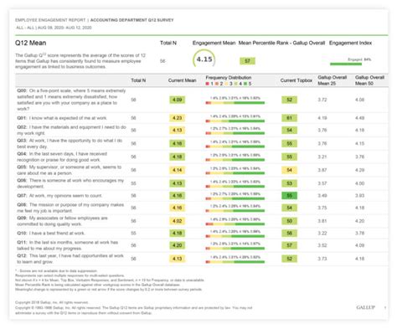Click the Q00 topbox value 52
The height and width of the screenshot is (329, 397).
coord(290,100)
